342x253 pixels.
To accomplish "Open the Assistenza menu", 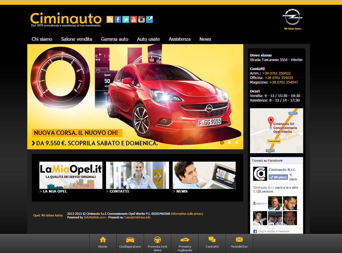I will (180, 39).
